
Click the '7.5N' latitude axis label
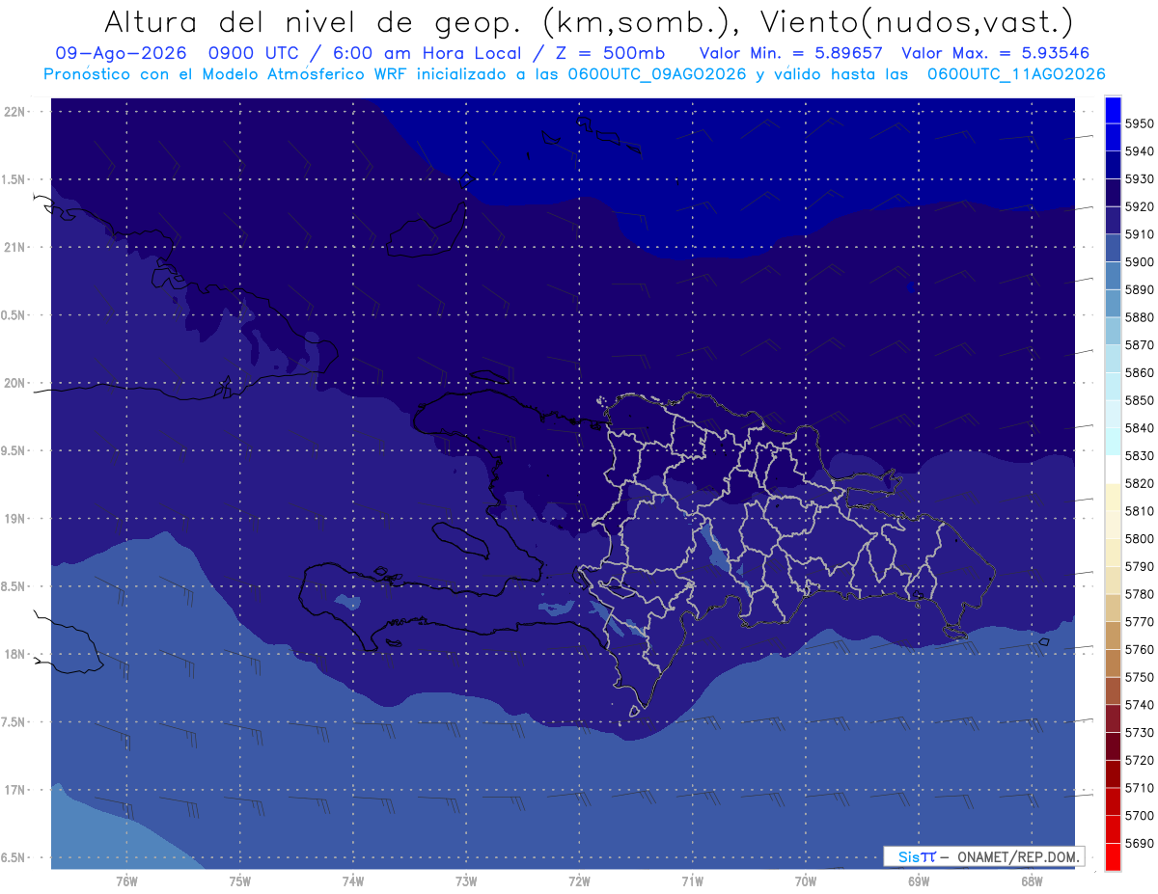[13, 721]
